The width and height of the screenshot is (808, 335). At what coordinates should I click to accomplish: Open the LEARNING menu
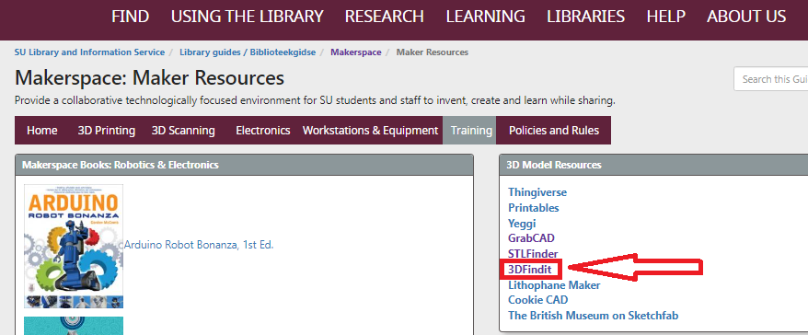[x=485, y=17]
